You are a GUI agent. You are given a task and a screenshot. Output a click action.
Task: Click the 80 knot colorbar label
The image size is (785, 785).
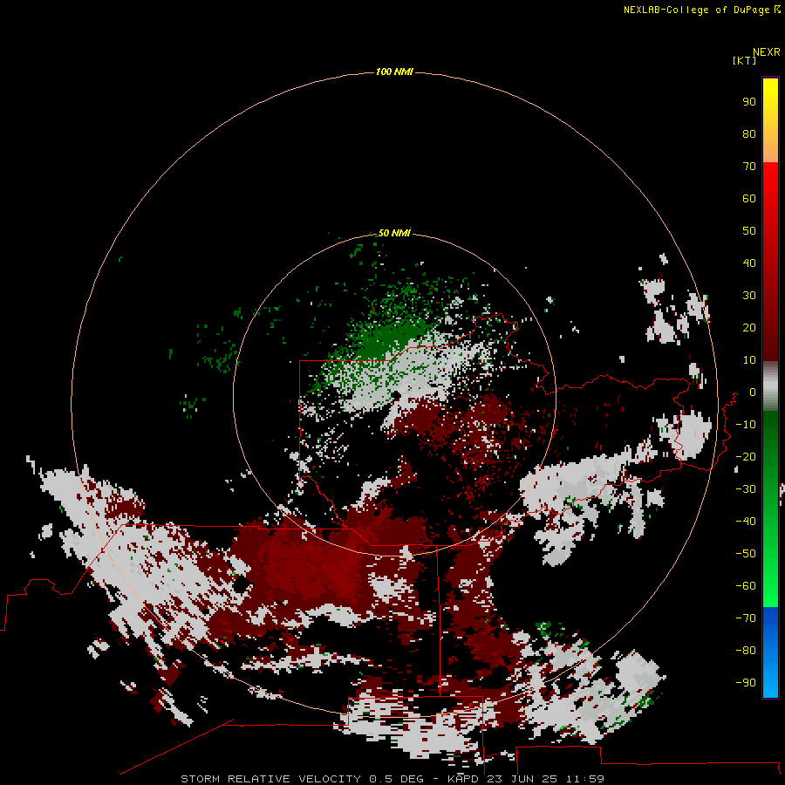pos(749,133)
